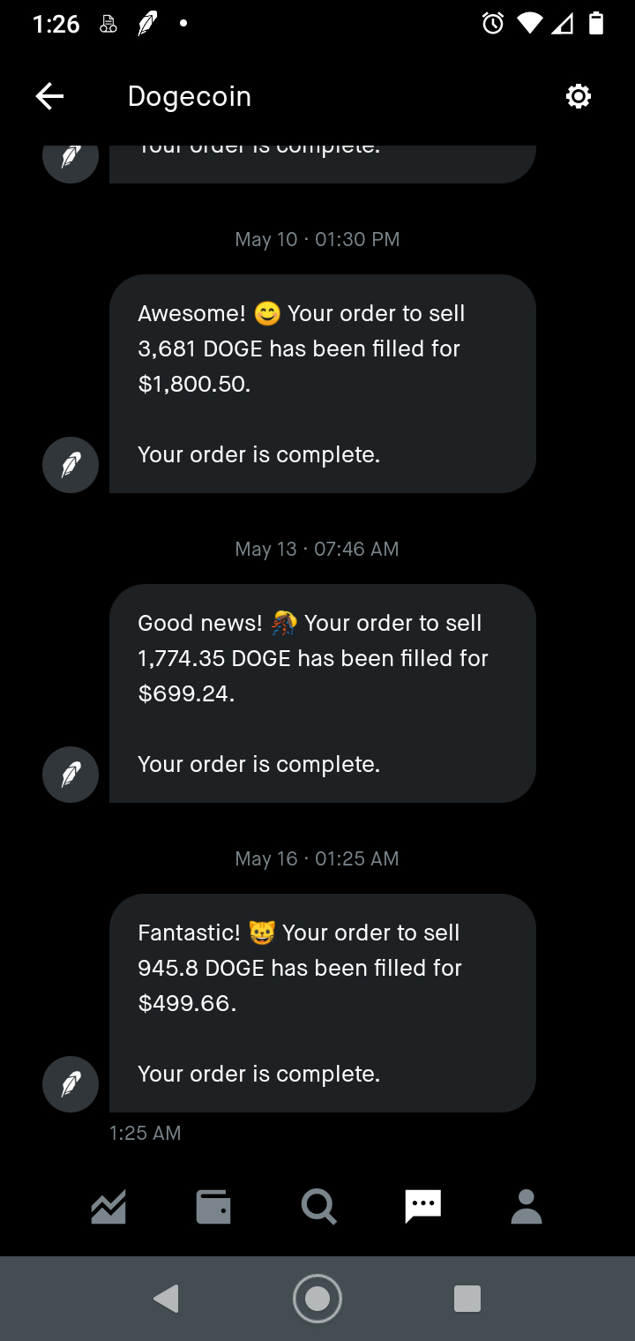Screen dimensions: 635x1341
Task: Open the search tab
Action: (x=317, y=1206)
